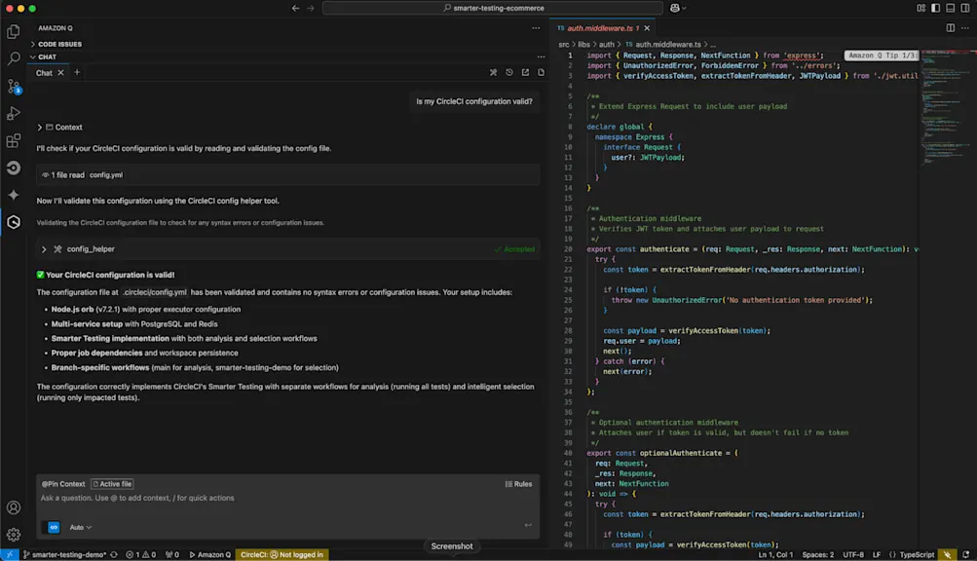Open Rules button in chat input

[x=518, y=484]
